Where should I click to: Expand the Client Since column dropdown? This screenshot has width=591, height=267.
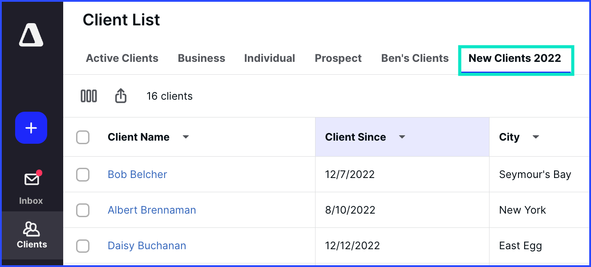click(402, 137)
